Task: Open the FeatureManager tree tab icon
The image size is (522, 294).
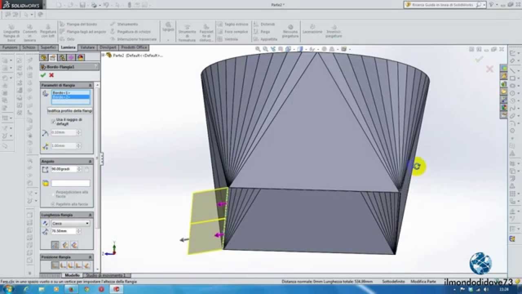Action: [44, 58]
